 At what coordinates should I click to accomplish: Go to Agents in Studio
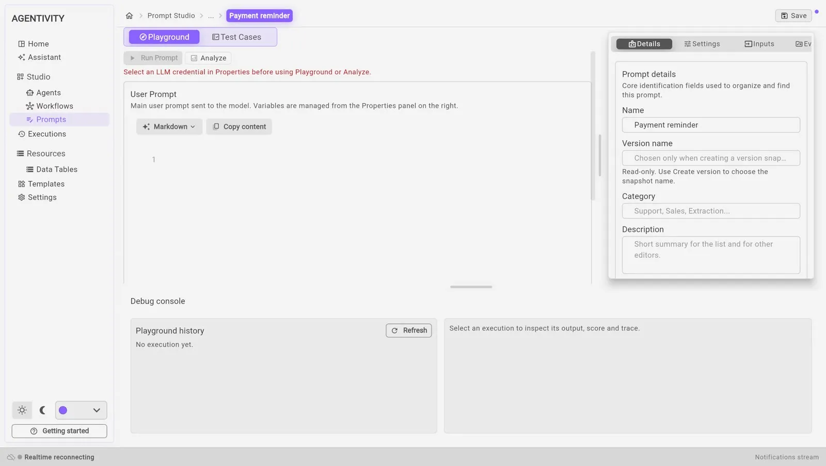[44, 93]
